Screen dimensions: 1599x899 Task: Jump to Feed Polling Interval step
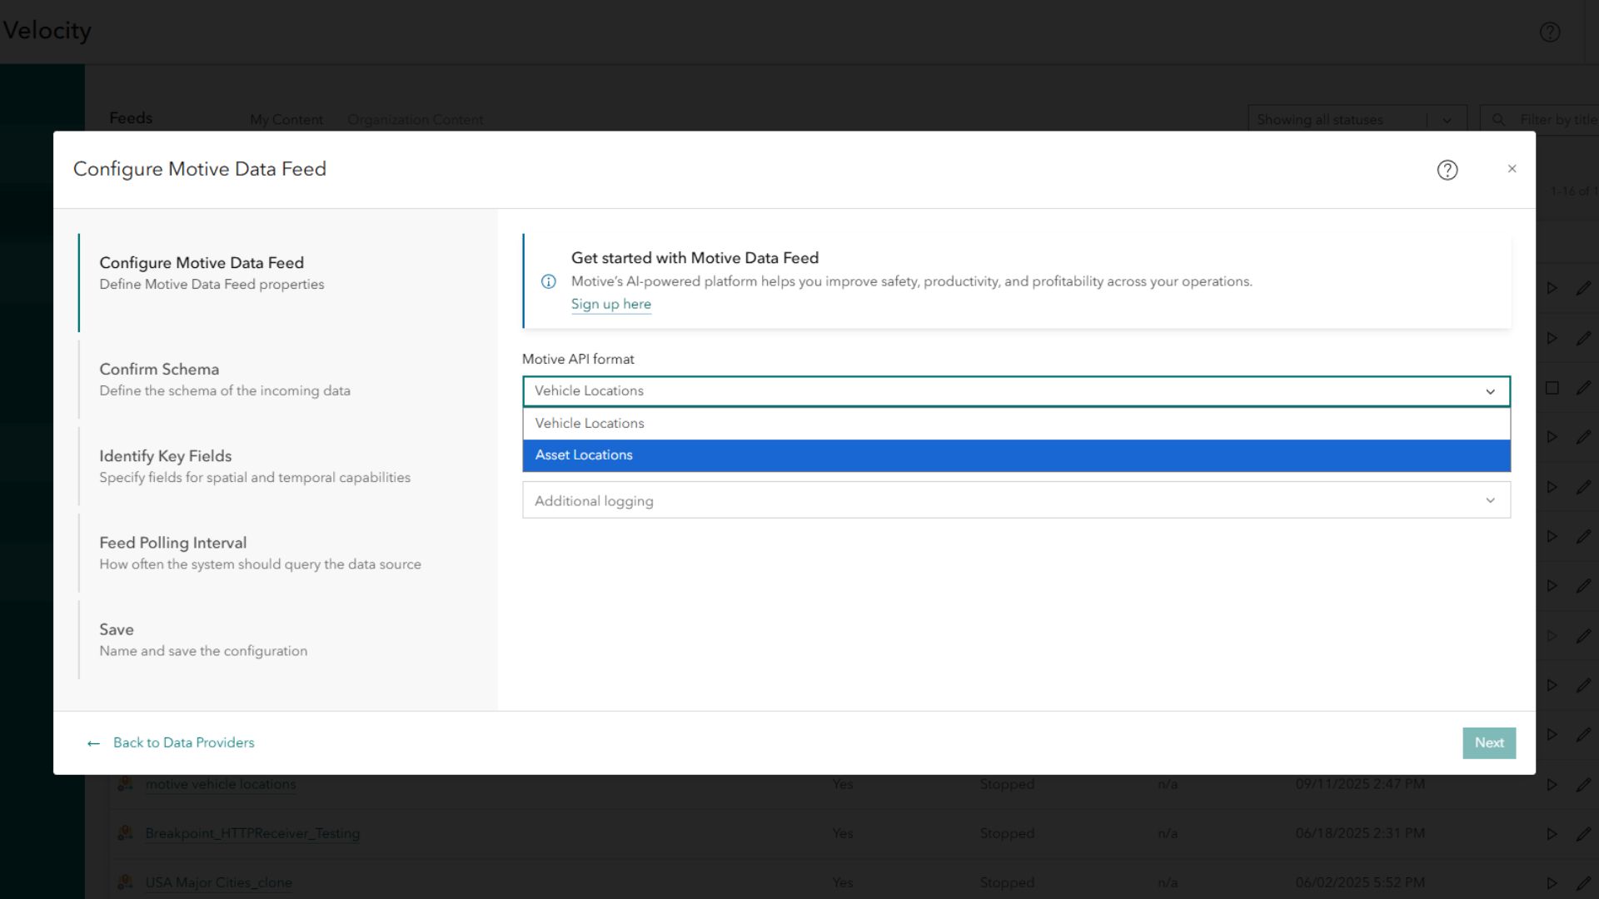(x=172, y=543)
